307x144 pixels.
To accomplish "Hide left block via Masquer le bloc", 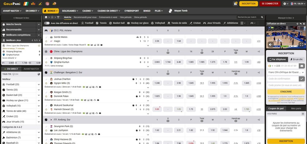I will [x=21, y=18].
